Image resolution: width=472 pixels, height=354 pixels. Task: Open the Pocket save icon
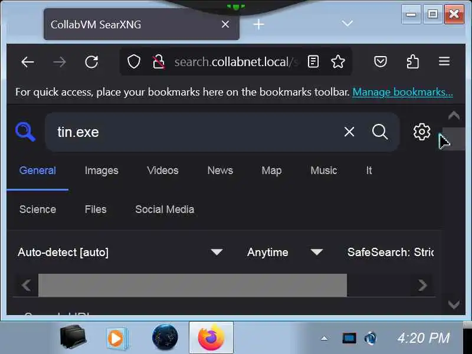[381, 62]
